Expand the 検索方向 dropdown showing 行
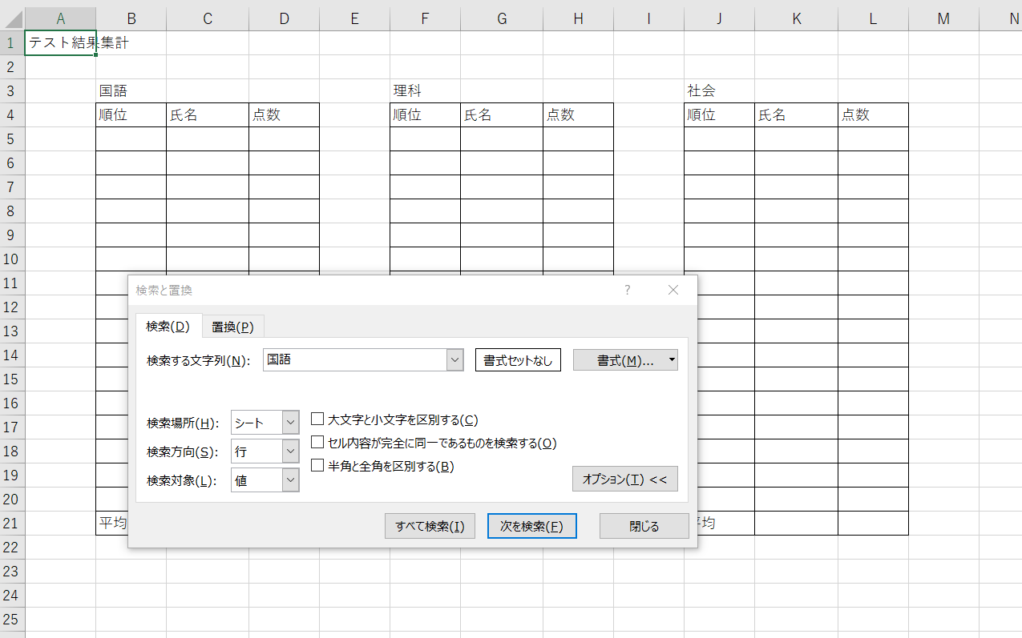This screenshot has width=1022, height=638. click(290, 451)
